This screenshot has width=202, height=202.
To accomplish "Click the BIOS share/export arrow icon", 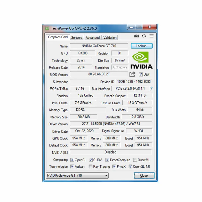I will tap(132, 74).
